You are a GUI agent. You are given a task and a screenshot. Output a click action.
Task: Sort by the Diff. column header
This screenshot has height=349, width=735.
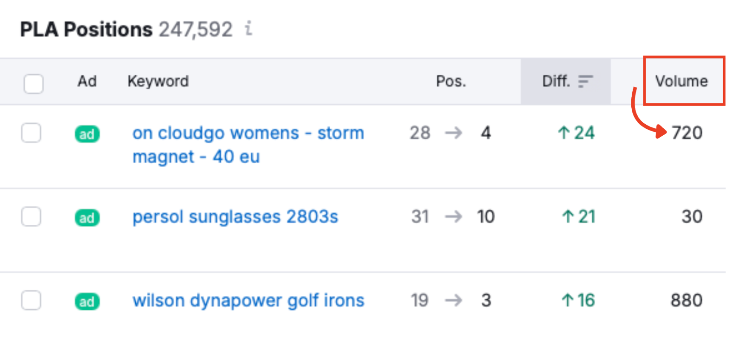point(556,81)
